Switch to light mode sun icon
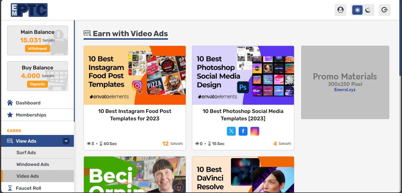This screenshot has width=402, height=193. 357,10
